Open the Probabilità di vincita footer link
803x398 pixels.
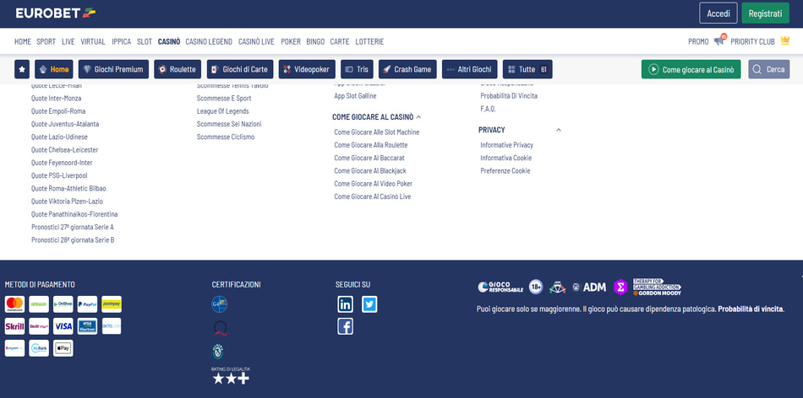751,309
